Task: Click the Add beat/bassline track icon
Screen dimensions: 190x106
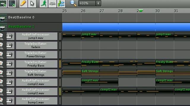Action: pyautogui.click(x=3, y=4)
